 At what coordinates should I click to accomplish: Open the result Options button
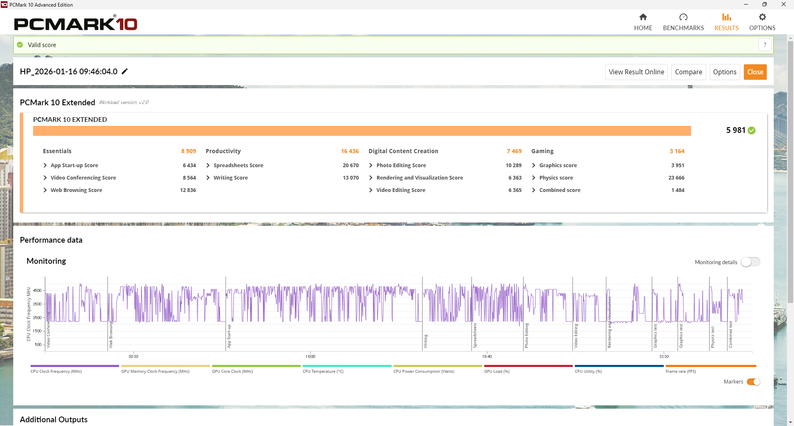(725, 72)
